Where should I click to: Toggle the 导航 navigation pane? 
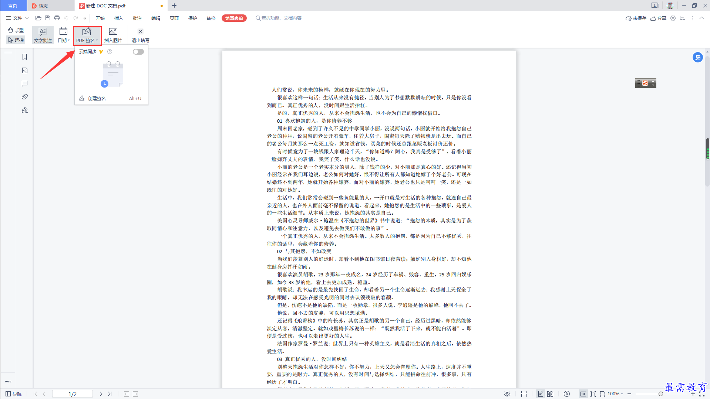(x=13, y=394)
